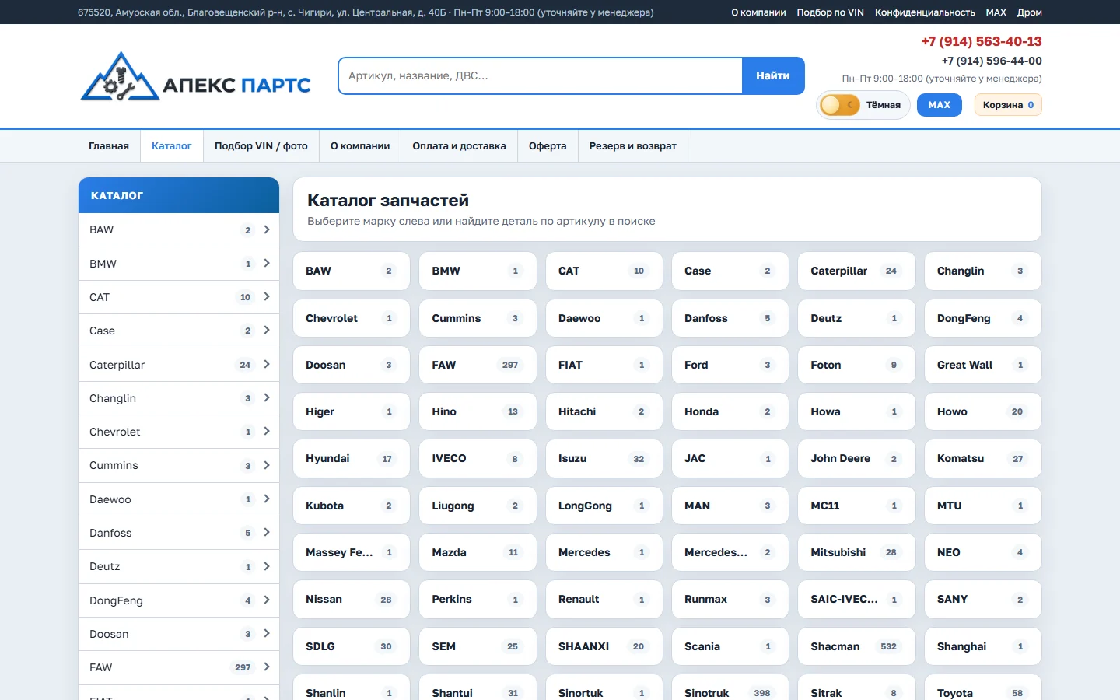Viewport: 1120px width, 700px height.
Task: Open the Foton brand card
Action: point(856,365)
